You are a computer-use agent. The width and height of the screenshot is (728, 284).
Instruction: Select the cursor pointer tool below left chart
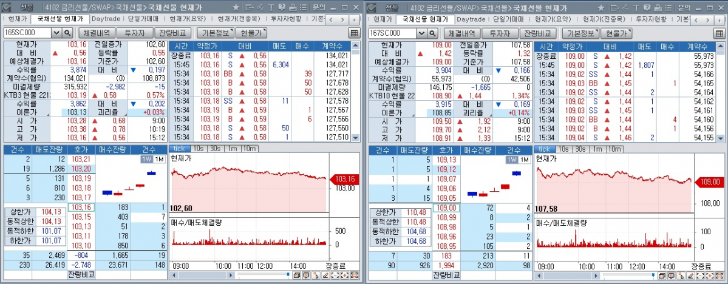316,276
